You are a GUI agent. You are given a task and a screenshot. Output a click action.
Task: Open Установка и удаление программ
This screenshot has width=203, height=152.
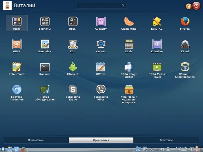pyautogui.click(x=129, y=94)
